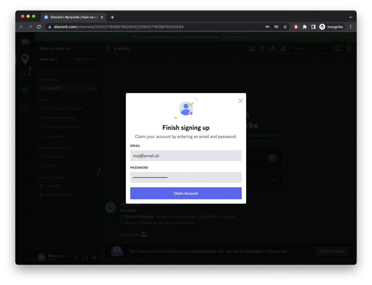Open the checklist card with arrow
The image size is (372, 285).
(x=263, y=180)
